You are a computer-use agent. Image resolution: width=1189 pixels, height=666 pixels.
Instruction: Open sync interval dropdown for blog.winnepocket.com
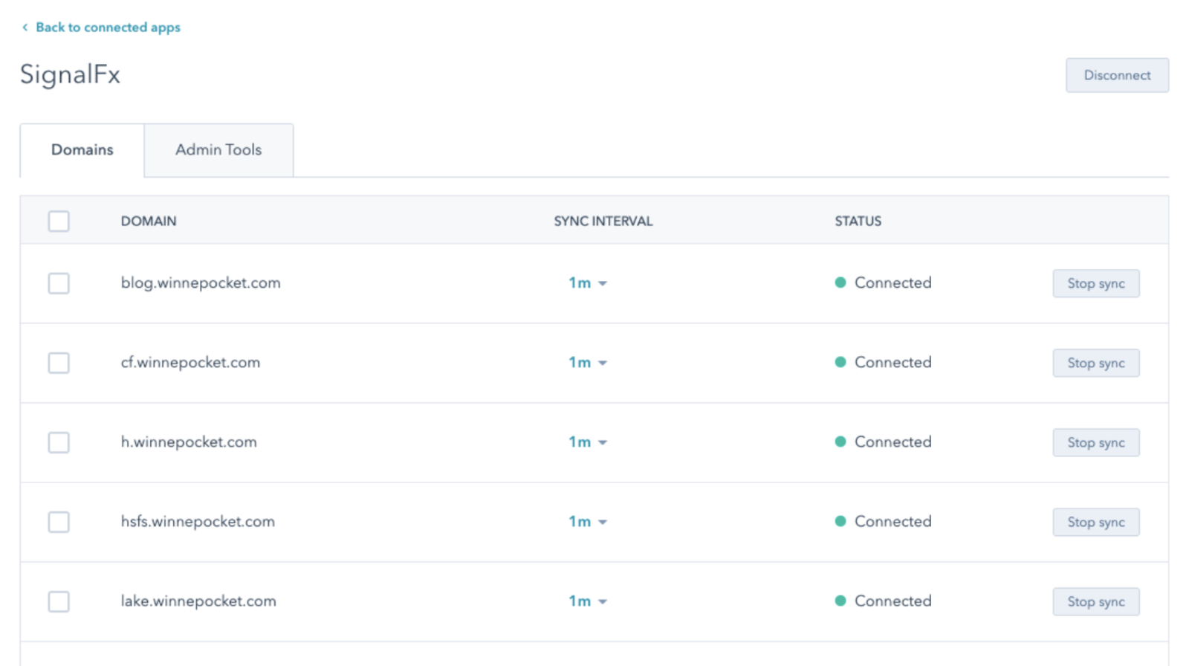coord(587,283)
